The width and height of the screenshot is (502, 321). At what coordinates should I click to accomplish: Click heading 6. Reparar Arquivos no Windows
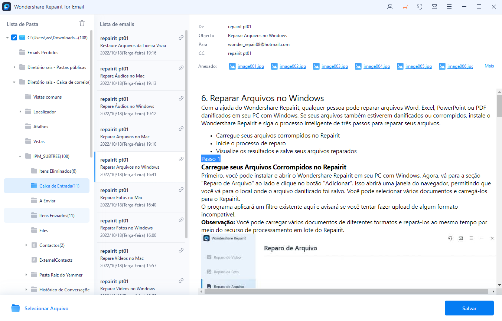(x=263, y=98)
